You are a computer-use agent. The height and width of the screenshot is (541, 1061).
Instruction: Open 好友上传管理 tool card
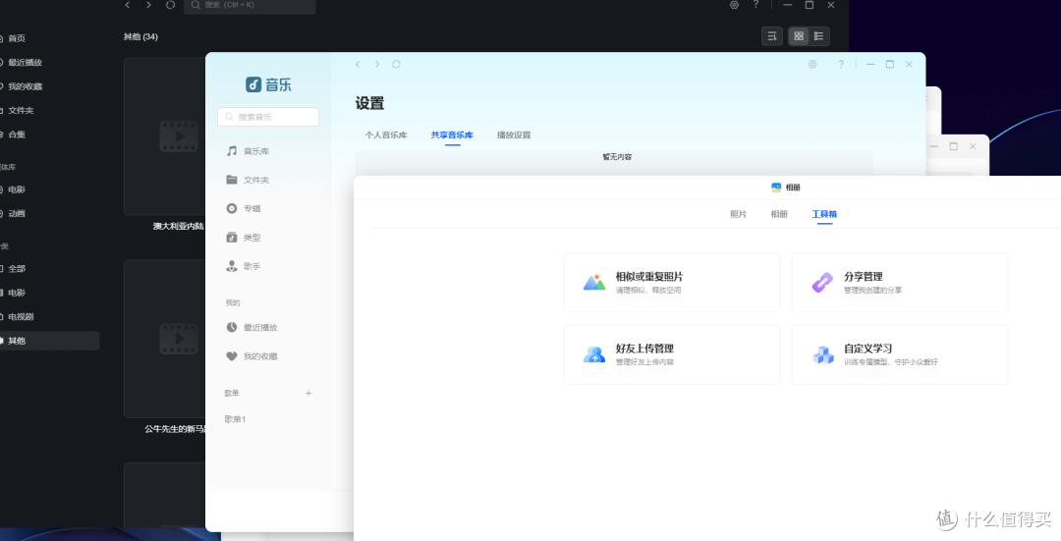[x=672, y=354]
